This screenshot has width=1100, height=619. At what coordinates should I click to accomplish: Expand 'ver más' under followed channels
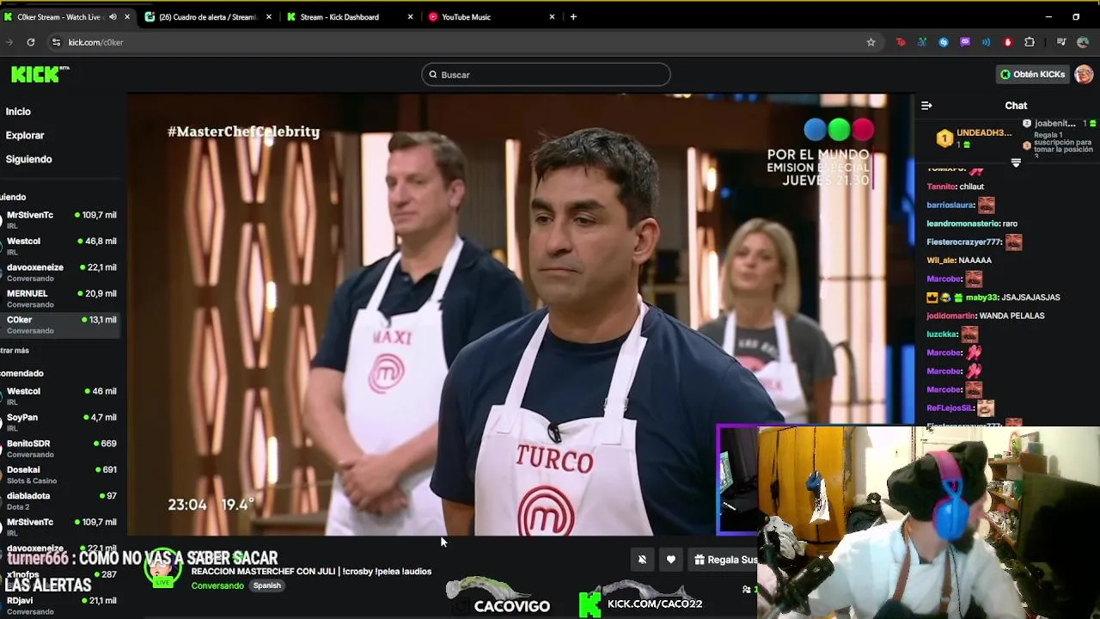[x=15, y=351]
